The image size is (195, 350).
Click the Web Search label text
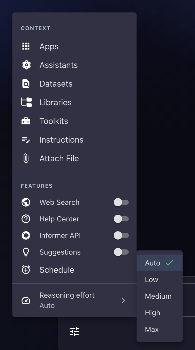click(x=59, y=202)
